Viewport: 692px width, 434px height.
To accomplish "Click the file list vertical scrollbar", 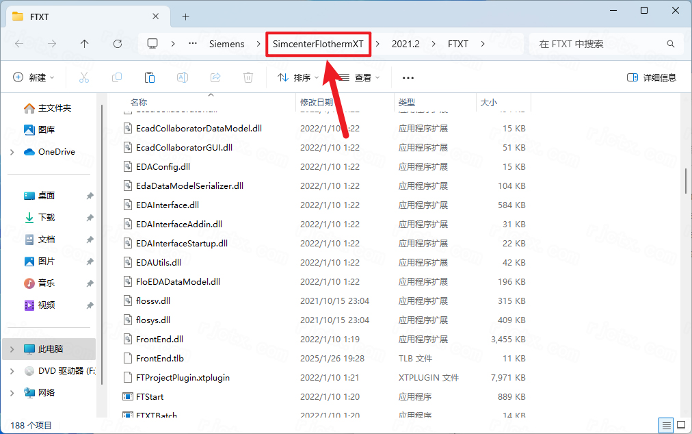I will coord(686,181).
